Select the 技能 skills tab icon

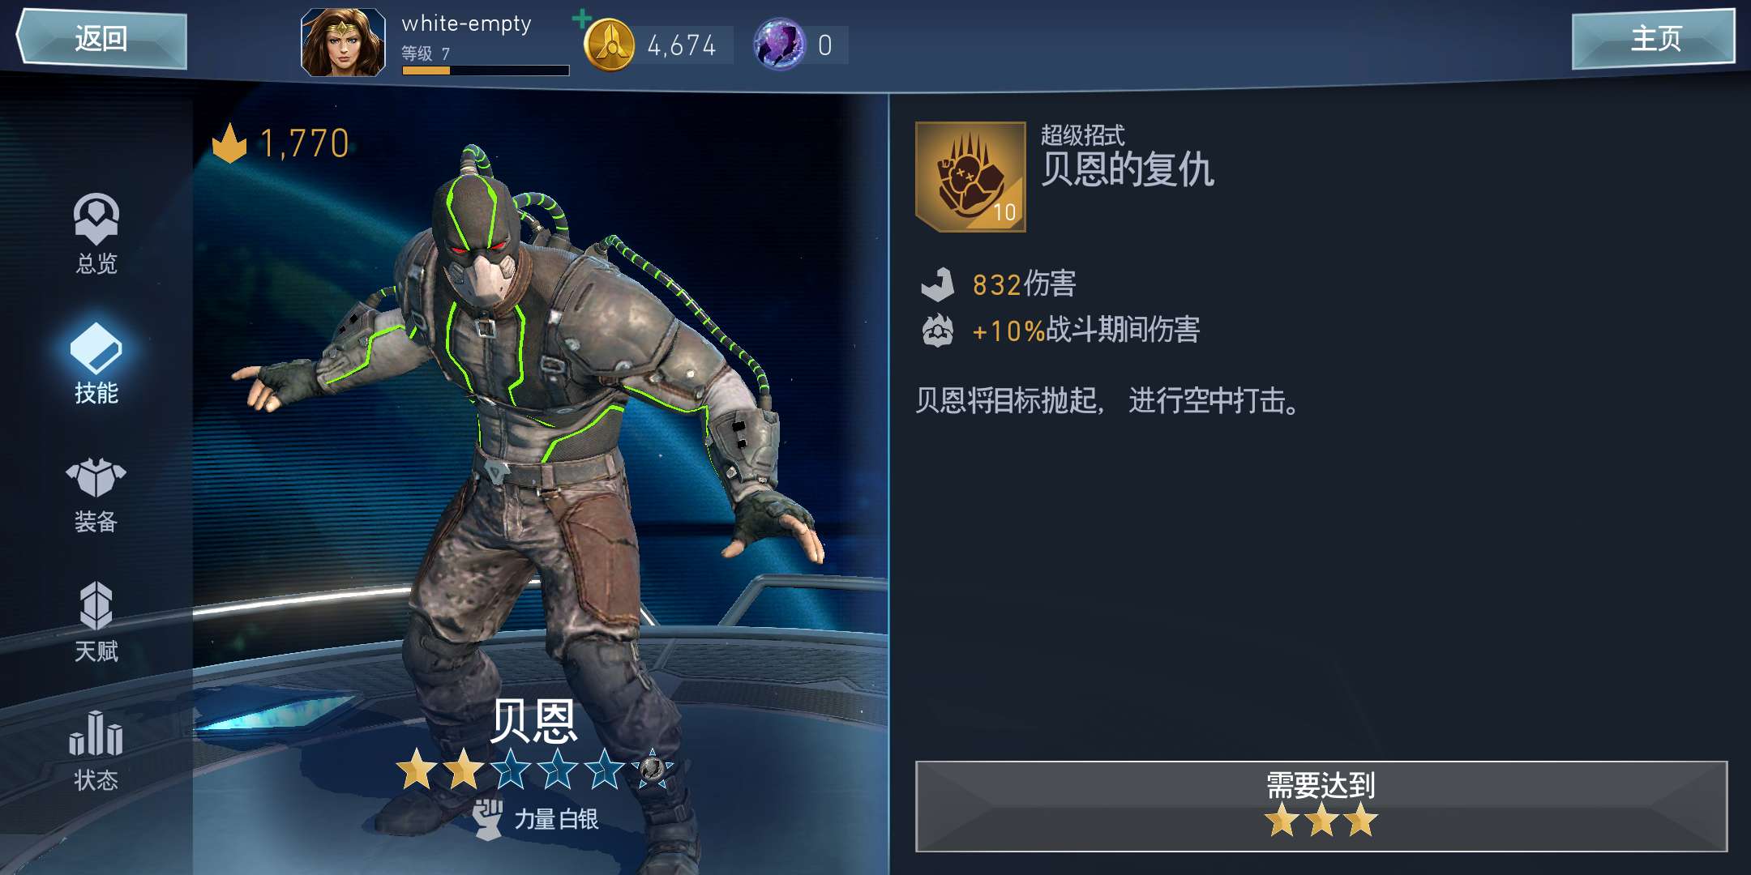point(96,348)
